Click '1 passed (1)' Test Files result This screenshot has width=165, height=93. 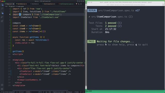point(113,23)
